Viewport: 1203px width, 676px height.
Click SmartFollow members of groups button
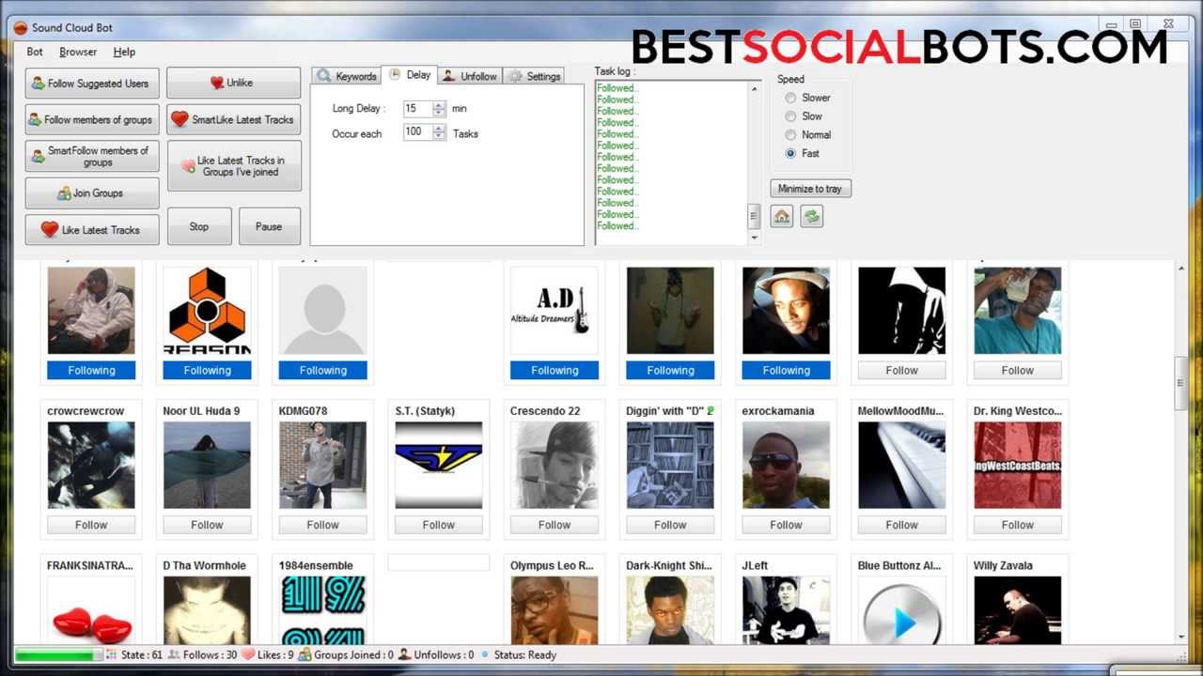tap(92, 157)
